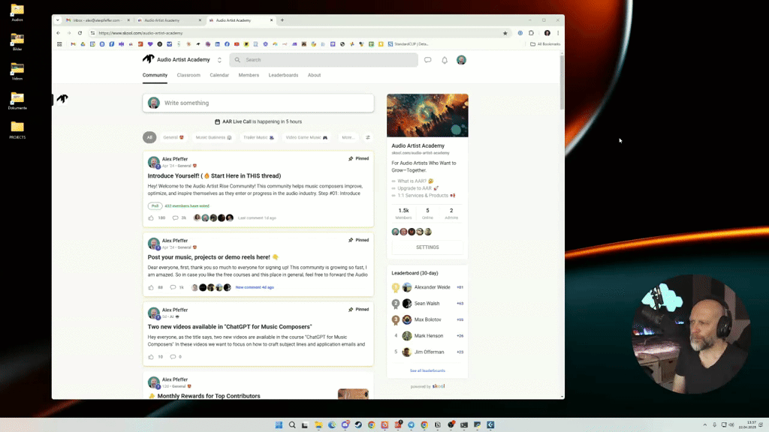Select the Community tab

click(155, 75)
